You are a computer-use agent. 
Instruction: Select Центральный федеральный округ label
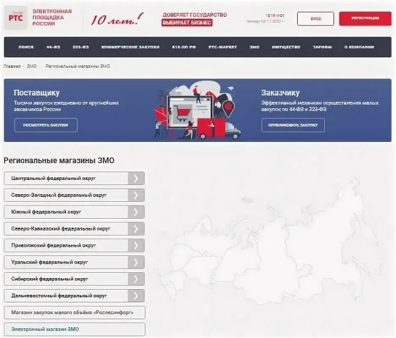tap(53, 178)
